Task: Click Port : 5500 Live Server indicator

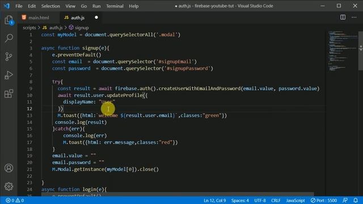Action: [x=324, y=200]
